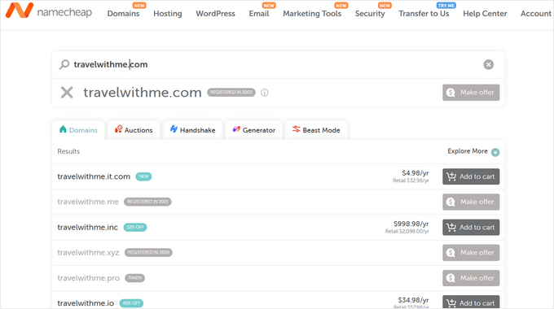The width and height of the screenshot is (554, 309).
Task: Click the search magnifier icon
Action: click(x=64, y=64)
